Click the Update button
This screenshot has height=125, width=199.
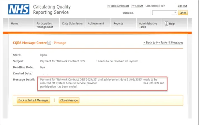[183, 12]
